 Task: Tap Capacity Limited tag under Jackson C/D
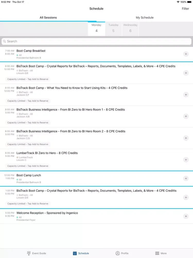[28, 144]
